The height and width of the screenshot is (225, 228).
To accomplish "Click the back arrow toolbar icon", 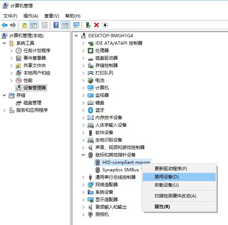I will coord(4,25).
